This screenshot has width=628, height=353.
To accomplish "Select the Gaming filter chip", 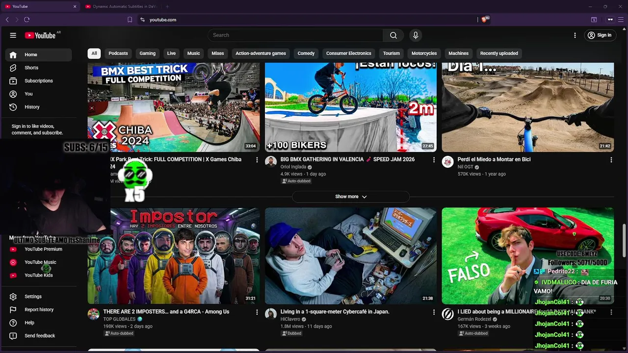I will (x=147, y=53).
